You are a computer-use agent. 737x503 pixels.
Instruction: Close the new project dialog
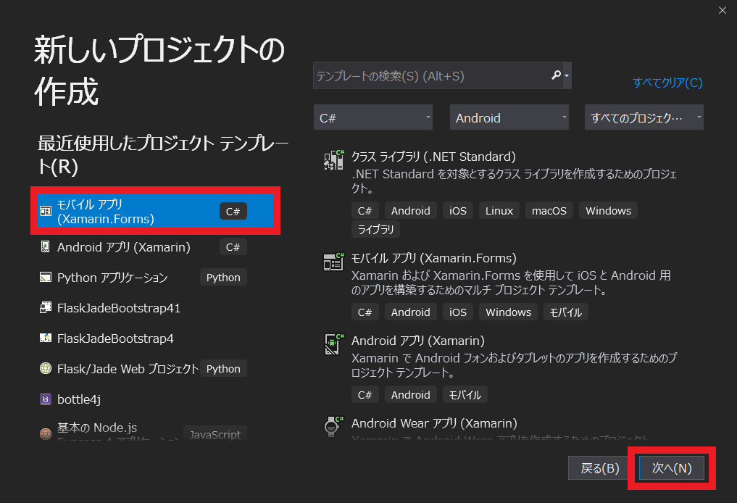pos(723,10)
